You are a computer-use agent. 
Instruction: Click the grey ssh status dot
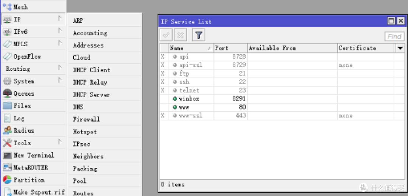[x=175, y=82]
